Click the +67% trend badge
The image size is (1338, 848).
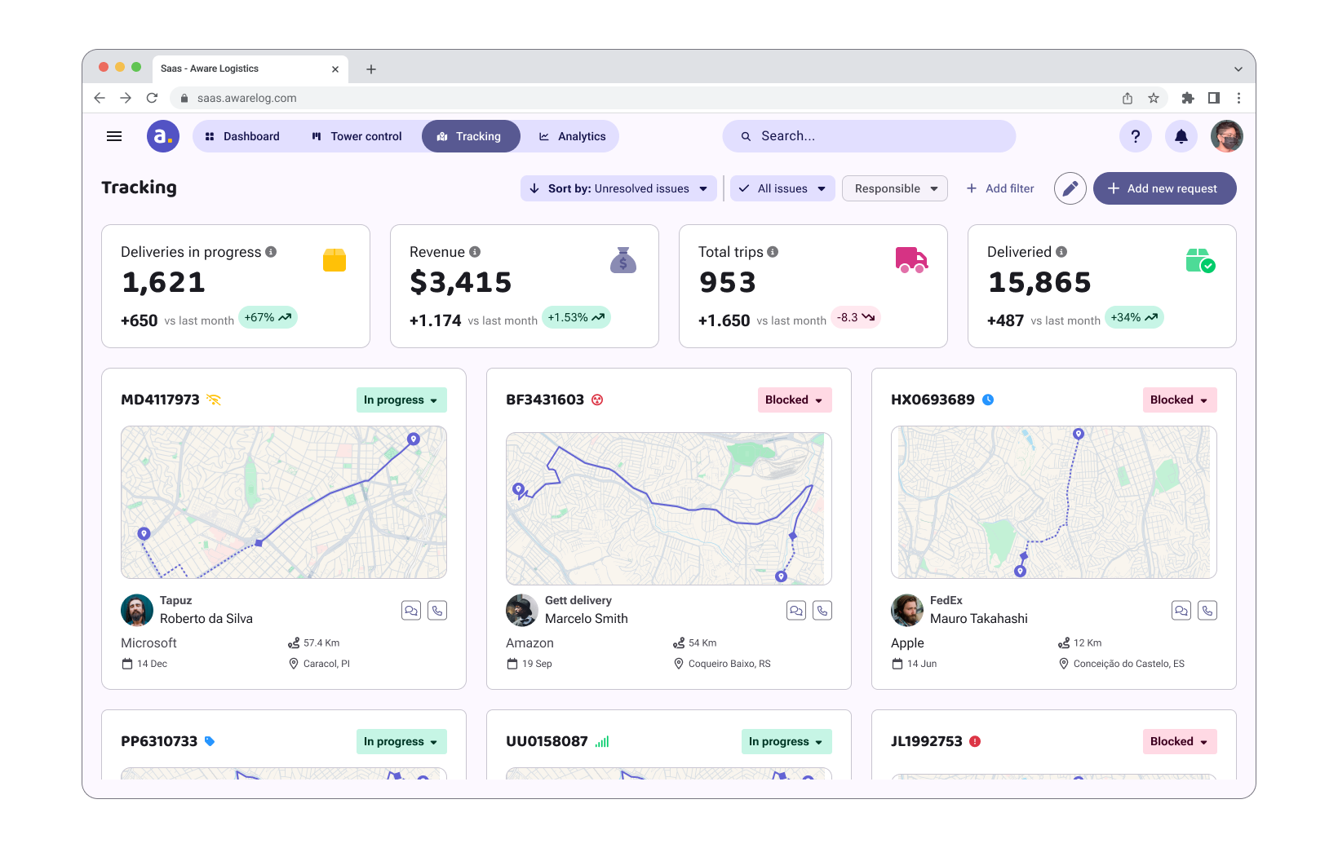click(x=268, y=317)
